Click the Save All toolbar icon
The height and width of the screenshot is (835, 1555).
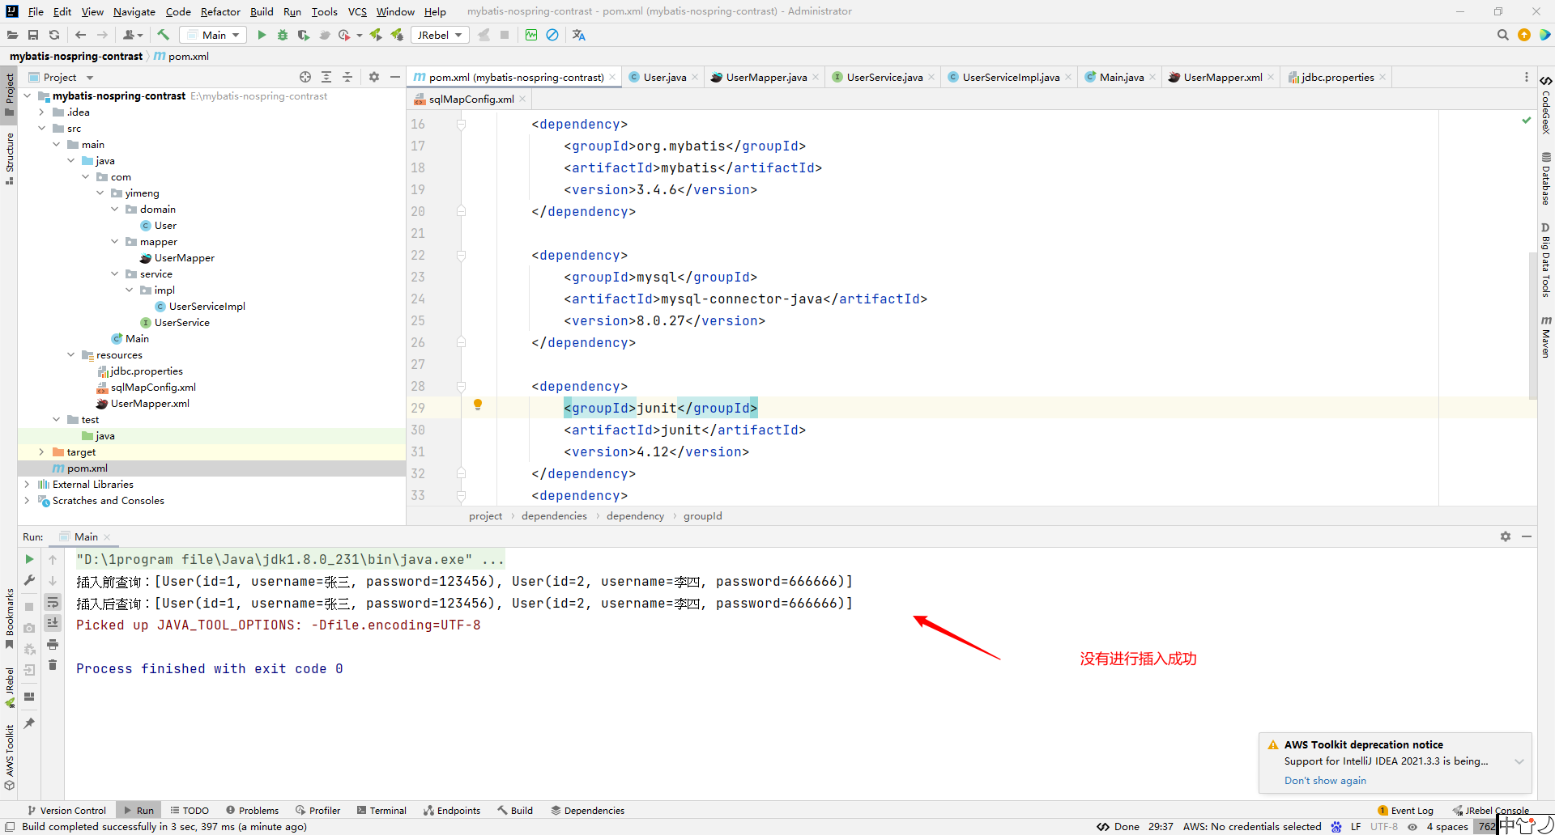33,35
